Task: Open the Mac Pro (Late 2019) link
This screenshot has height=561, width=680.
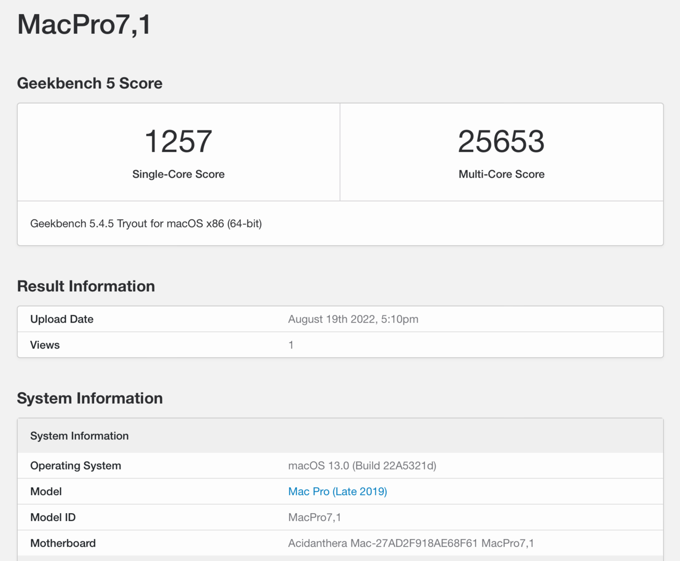Action: point(337,491)
